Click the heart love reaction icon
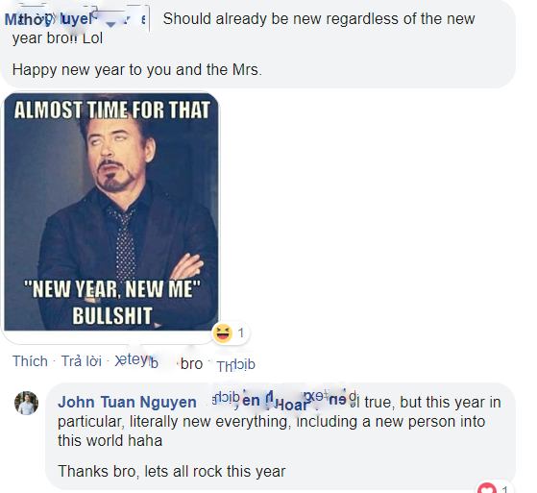537x493 pixels. [487, 488]
